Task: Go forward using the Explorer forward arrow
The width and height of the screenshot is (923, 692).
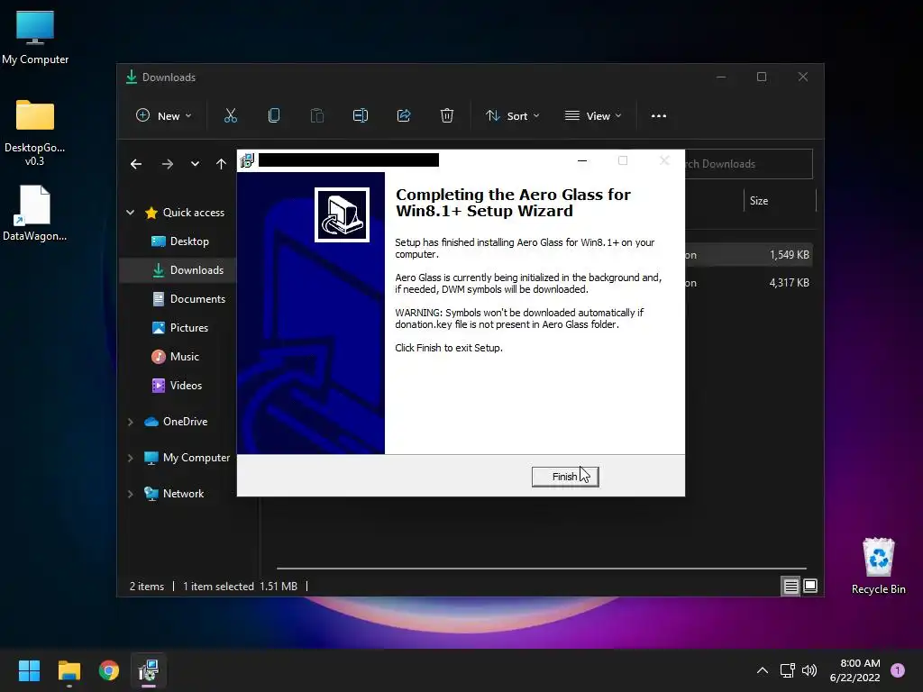Action: pos(168,164)
